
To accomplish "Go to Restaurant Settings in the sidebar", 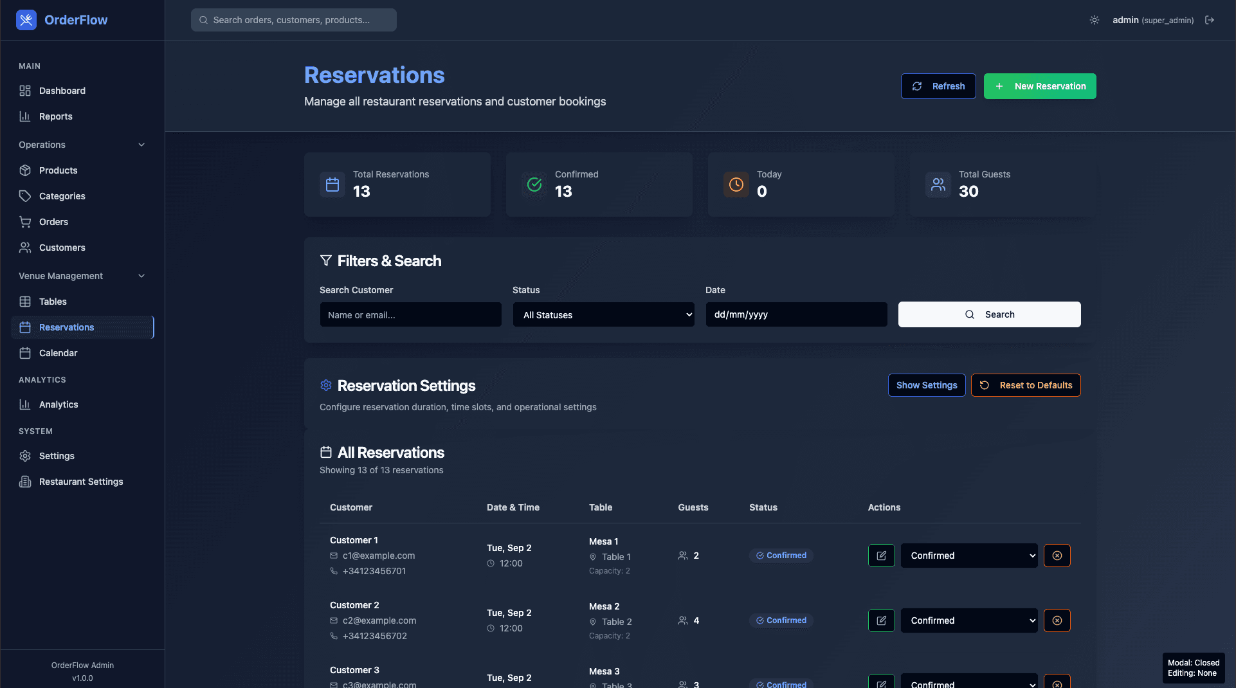I will coord(80,481).
